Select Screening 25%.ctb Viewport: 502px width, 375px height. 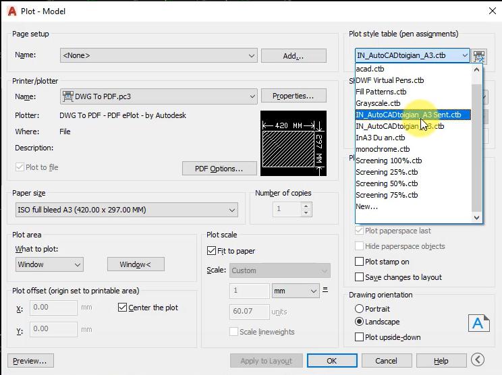(413, 172)
